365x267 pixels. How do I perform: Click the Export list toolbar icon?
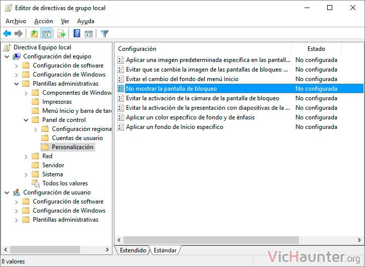pos(62,34)
